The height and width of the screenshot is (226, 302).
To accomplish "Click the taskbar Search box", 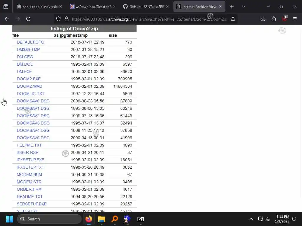I will click(49, 219).
